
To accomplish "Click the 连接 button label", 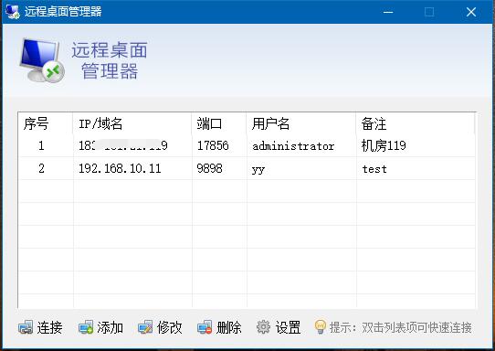I will pyautogui.click(x=49, y=327).
